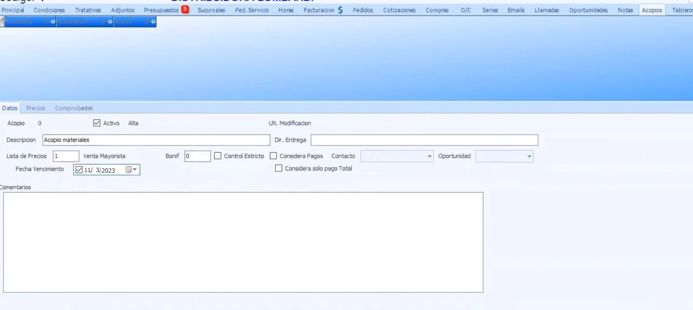Image resolution: width=693 pixels, height=310 pixels.
Task: Go to the Series tab
Action: coord(490,10)
